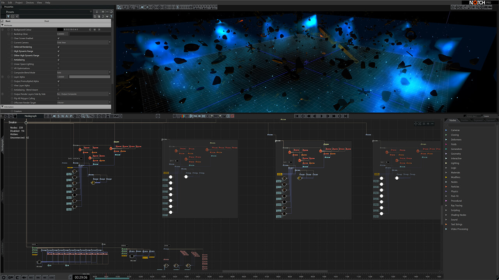Open Current Camera dropdown

[x=84, y=42]
